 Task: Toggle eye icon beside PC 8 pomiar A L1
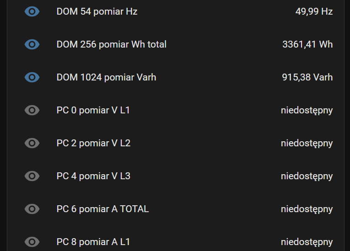point(32,242)
